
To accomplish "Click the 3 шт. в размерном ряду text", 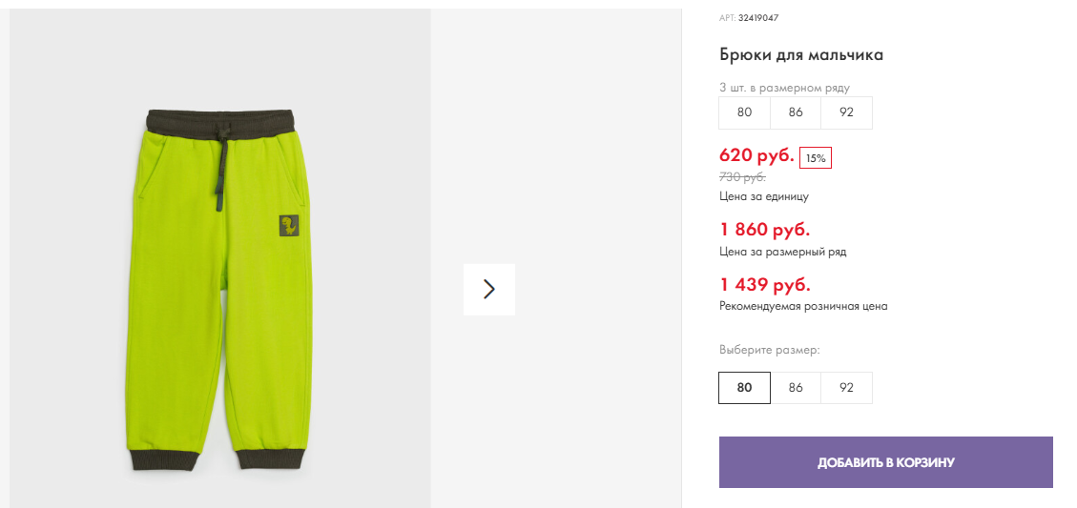I will [783, 88].
